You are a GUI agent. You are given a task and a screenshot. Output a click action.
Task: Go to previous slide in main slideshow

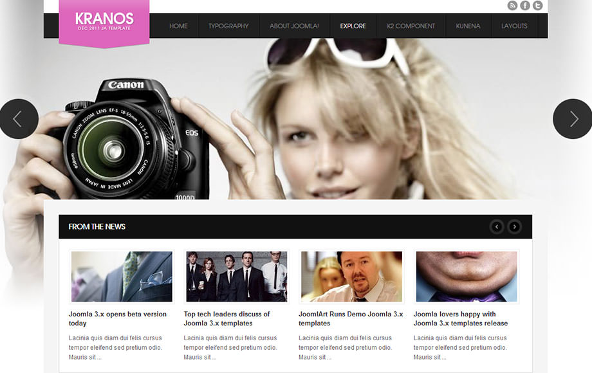tap(18, 119)
